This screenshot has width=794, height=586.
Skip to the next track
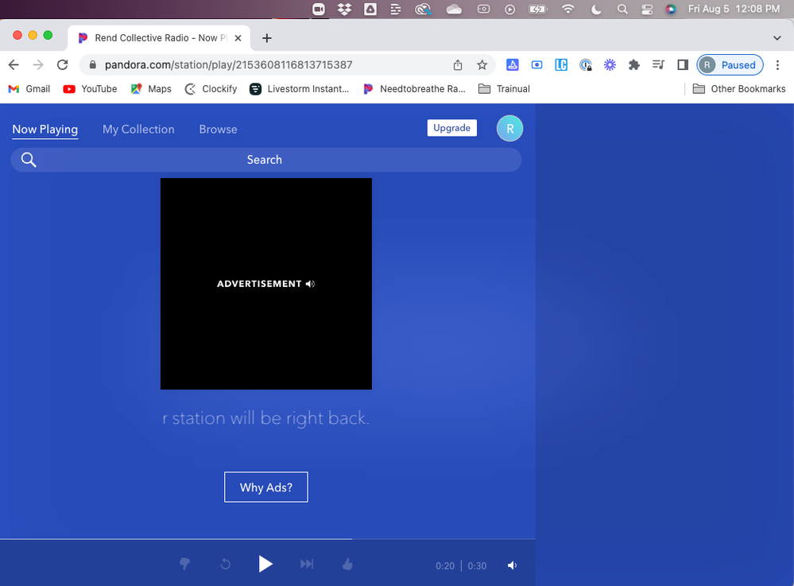pos(307,564)
